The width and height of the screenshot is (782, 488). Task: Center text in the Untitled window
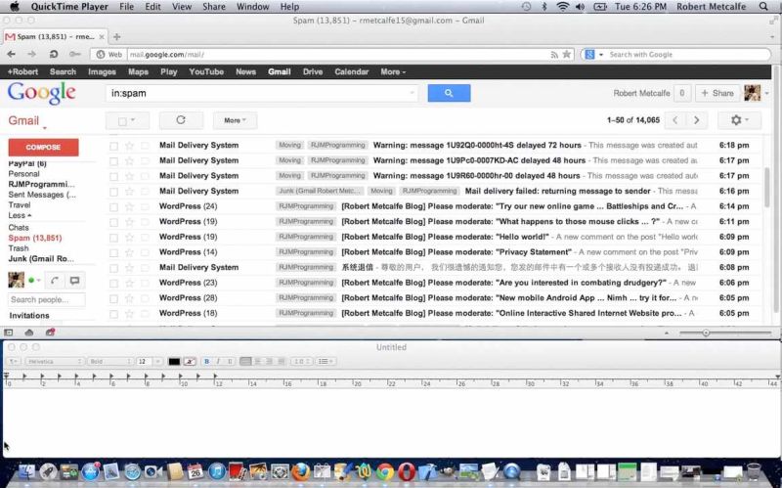pyautogui.click(x=257, y=361)
